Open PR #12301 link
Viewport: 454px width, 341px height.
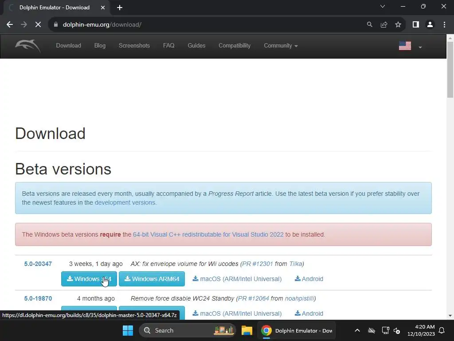[x=258, y=264]
